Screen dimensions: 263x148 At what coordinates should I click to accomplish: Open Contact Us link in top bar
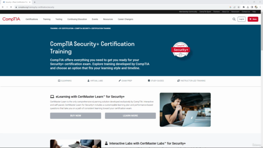pos(246,12)
